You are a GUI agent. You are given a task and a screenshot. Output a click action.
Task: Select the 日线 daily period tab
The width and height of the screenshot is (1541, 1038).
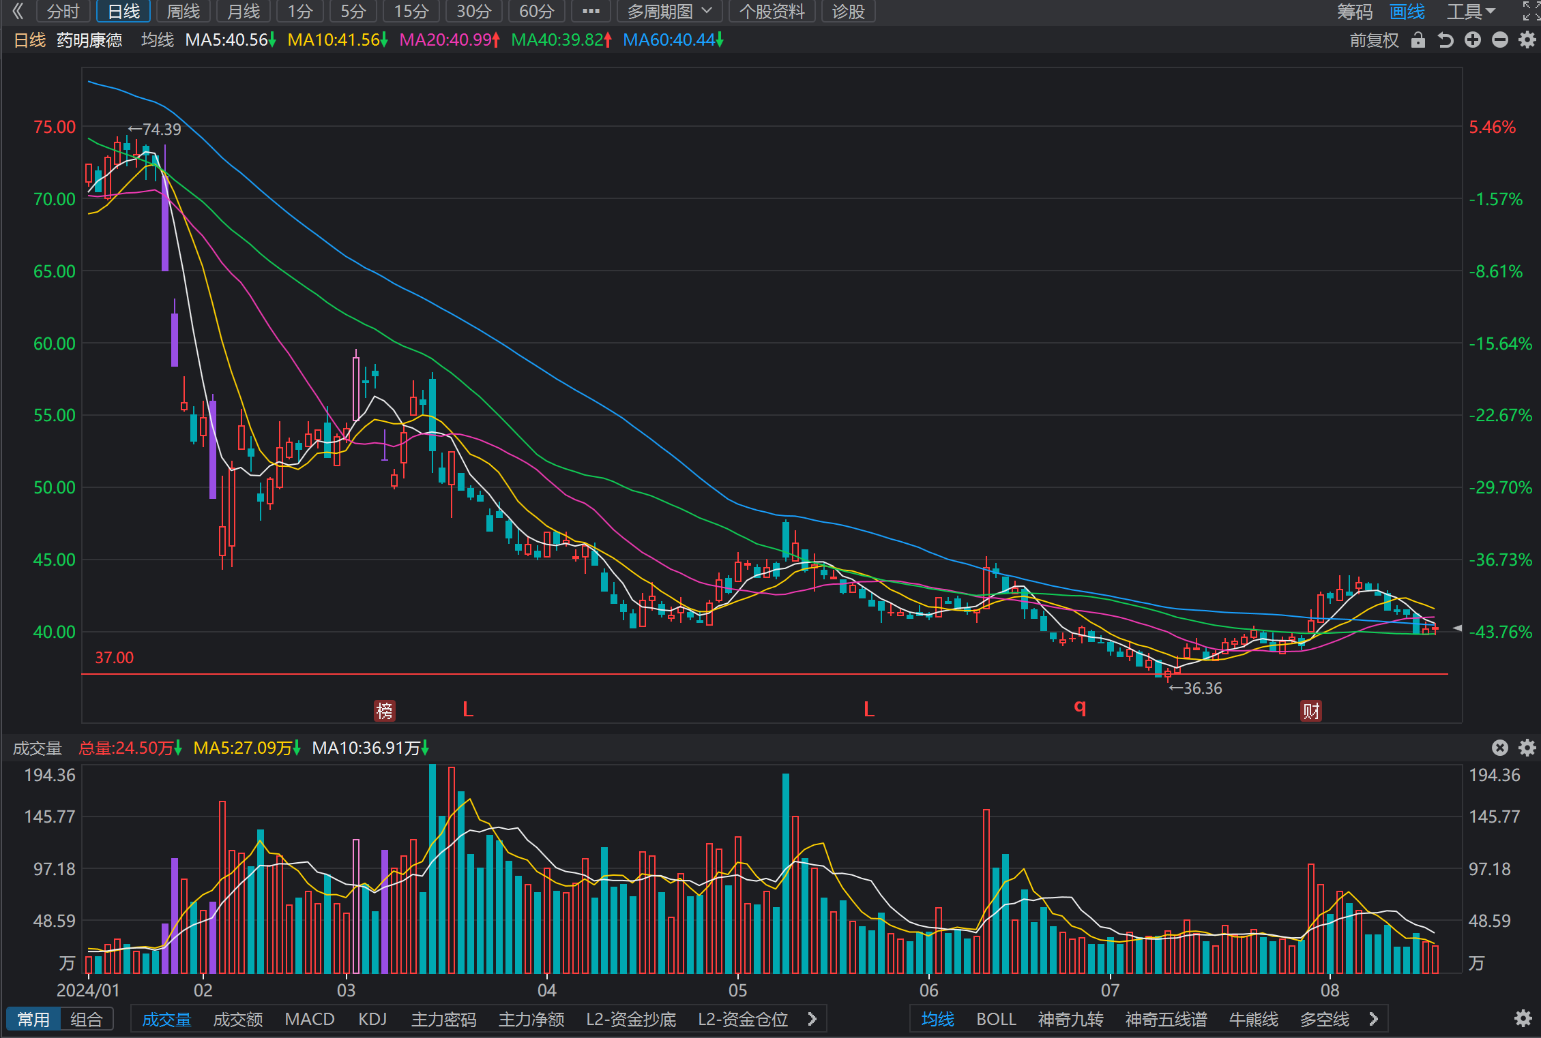123,11
